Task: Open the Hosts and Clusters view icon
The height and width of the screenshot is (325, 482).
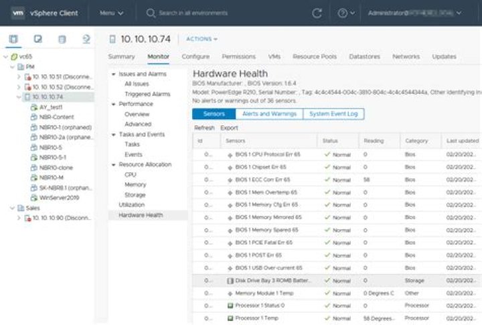Action: tap(13, 39)
